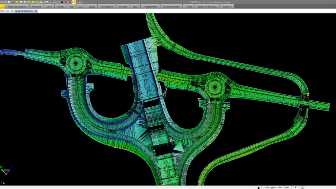Open the Powierzchnie ribbon tab
The width and height of the screenshot is (336, 189).
(x=107, y=7)
